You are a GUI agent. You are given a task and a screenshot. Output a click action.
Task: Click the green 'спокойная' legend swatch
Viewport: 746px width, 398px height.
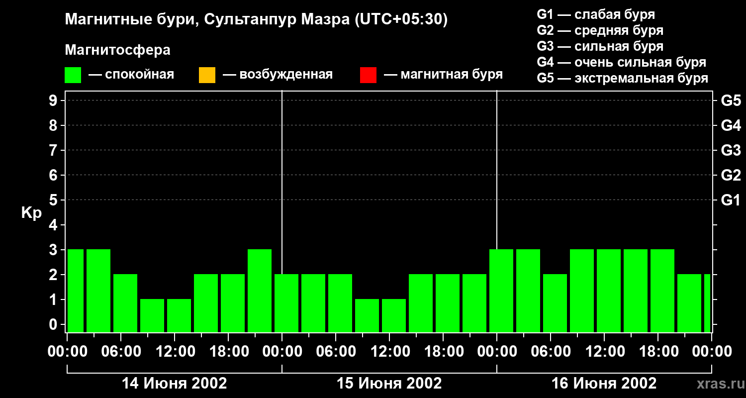(x=73, y=75)
